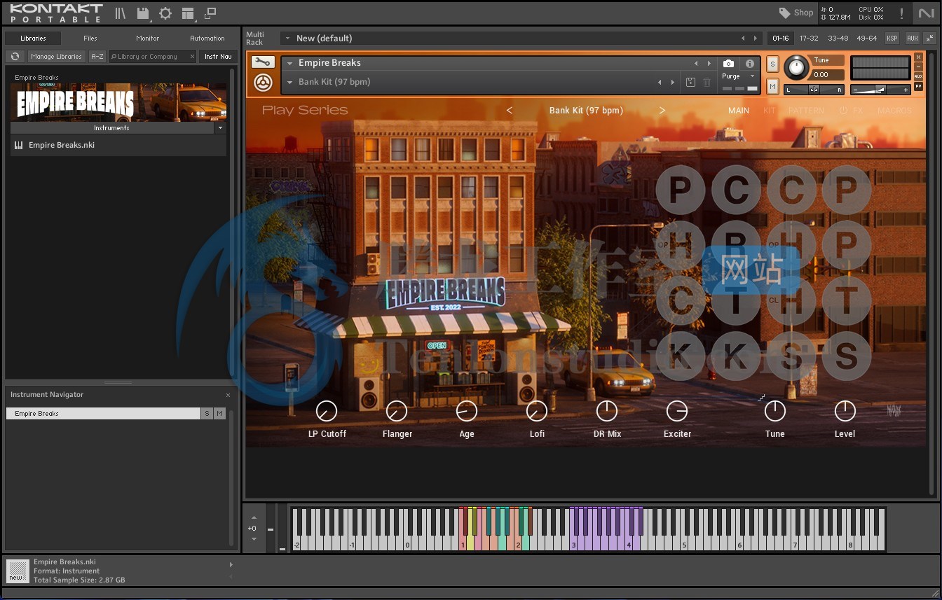
Task: Toggle A-Z library sorting
Action: coord(97,57)
